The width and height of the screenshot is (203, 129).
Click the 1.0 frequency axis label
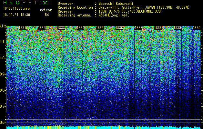tap(3, 58)
